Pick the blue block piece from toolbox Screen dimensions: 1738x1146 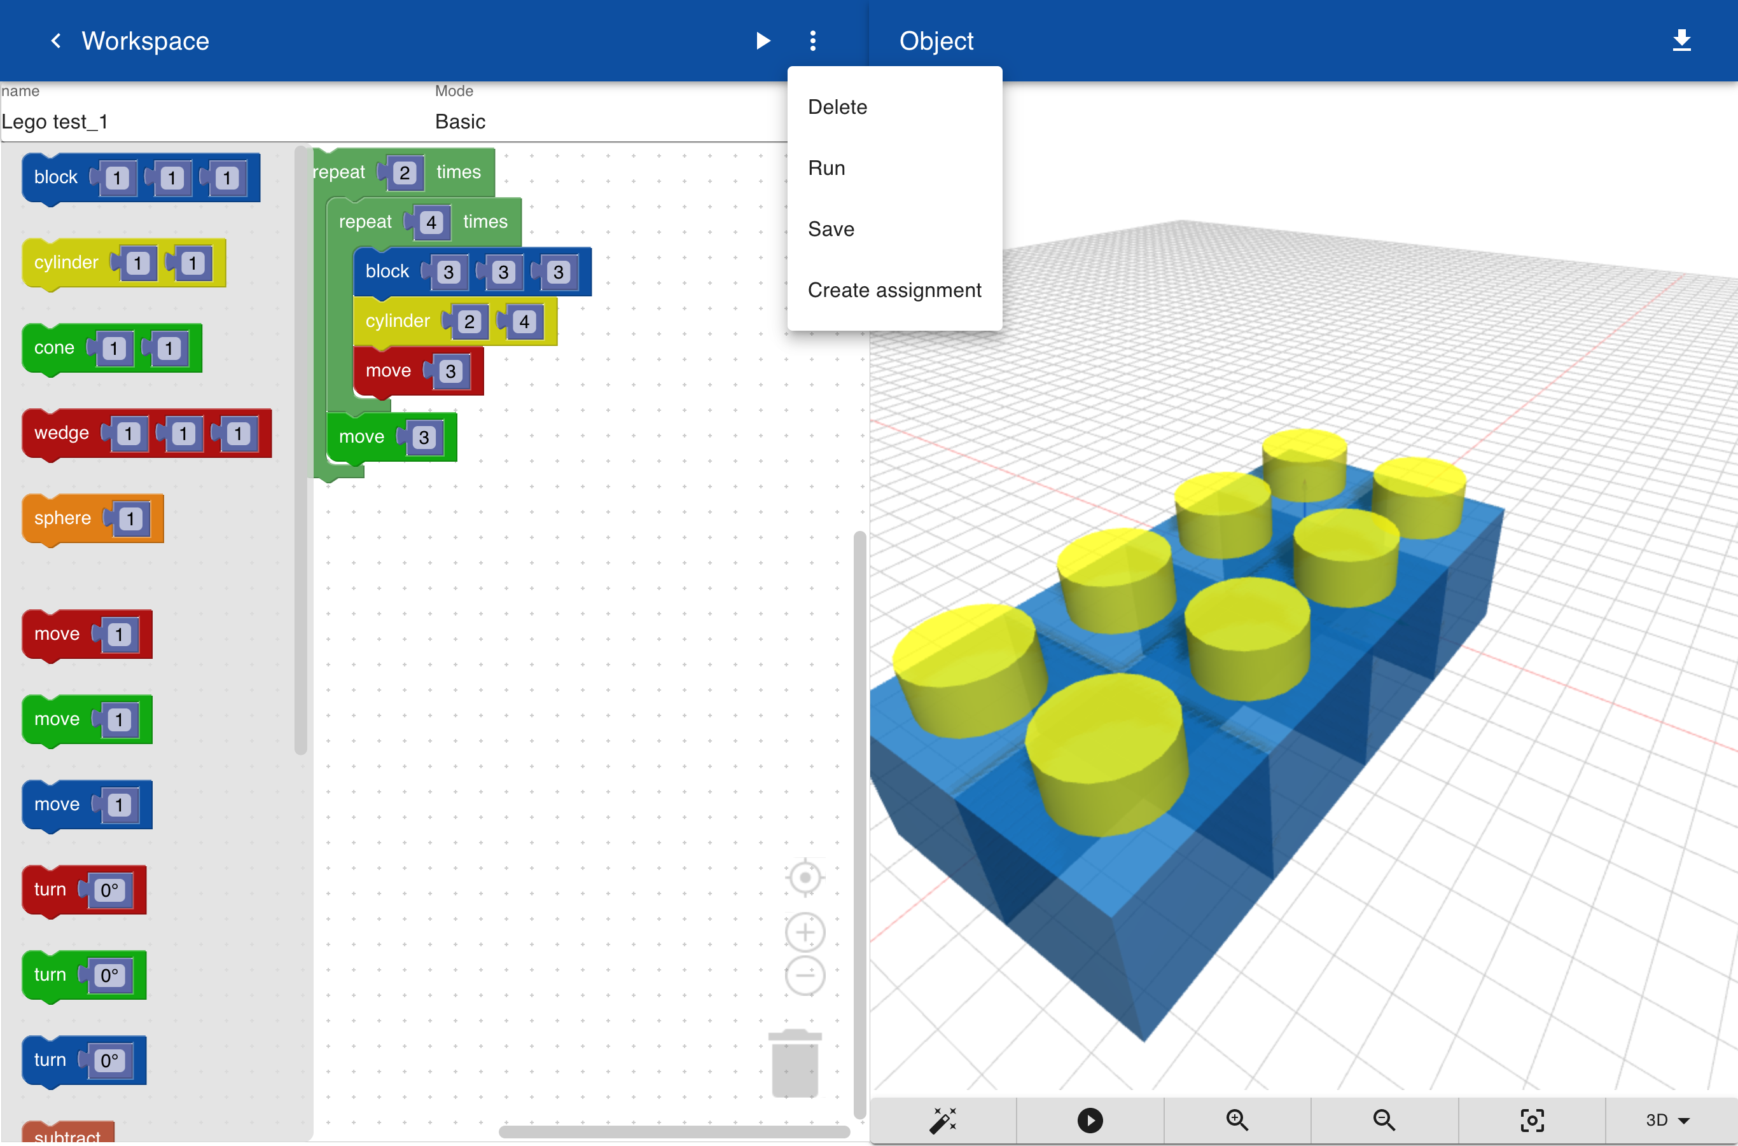[55, 177]
